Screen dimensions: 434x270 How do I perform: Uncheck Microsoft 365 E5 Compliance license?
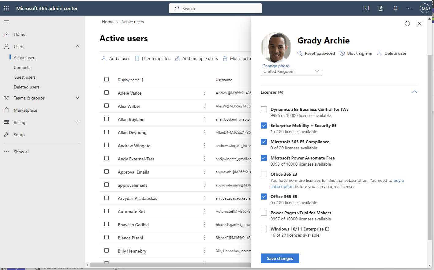pyautogui.click(x=264, y=142)
